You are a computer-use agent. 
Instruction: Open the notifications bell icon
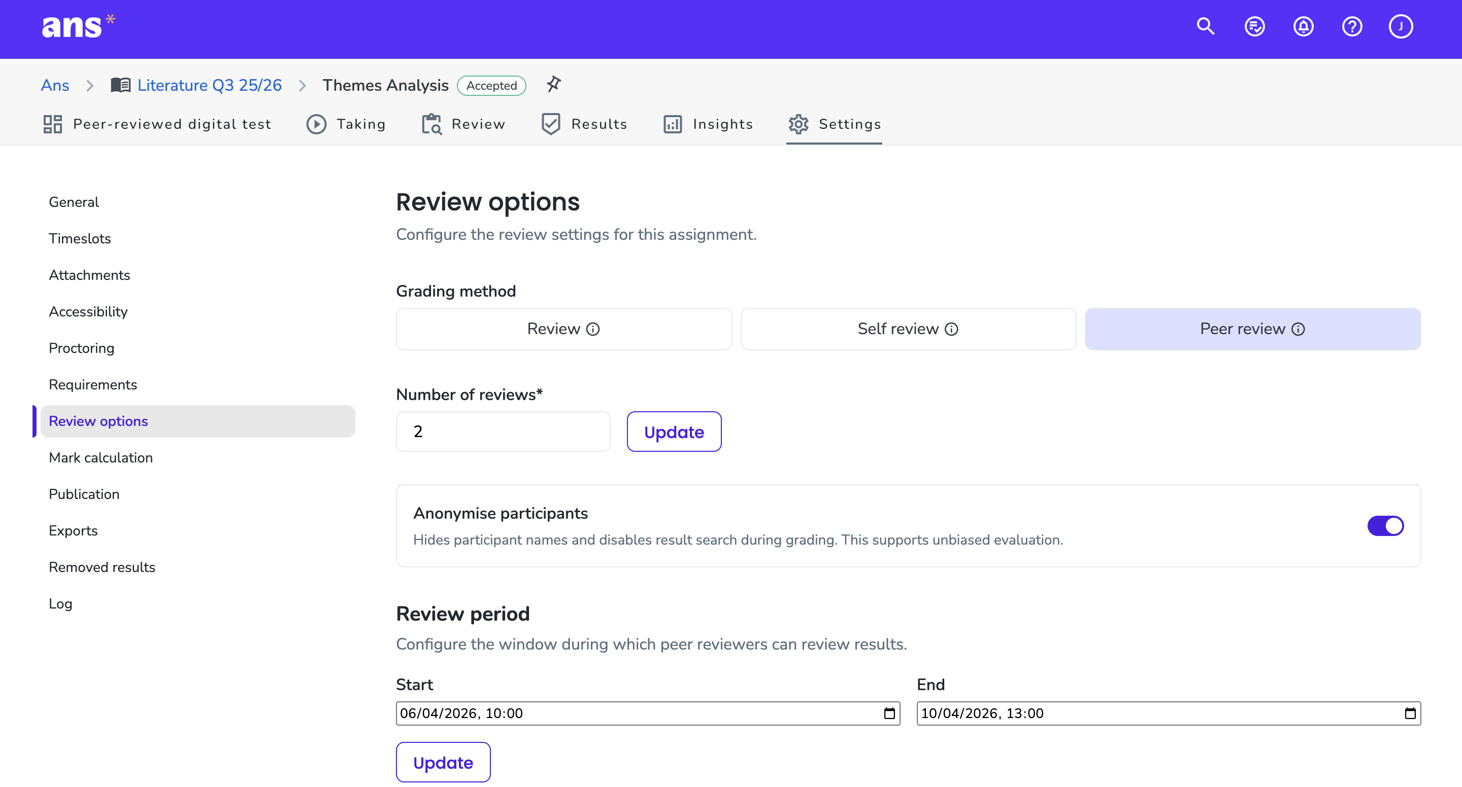point(1303,26)
